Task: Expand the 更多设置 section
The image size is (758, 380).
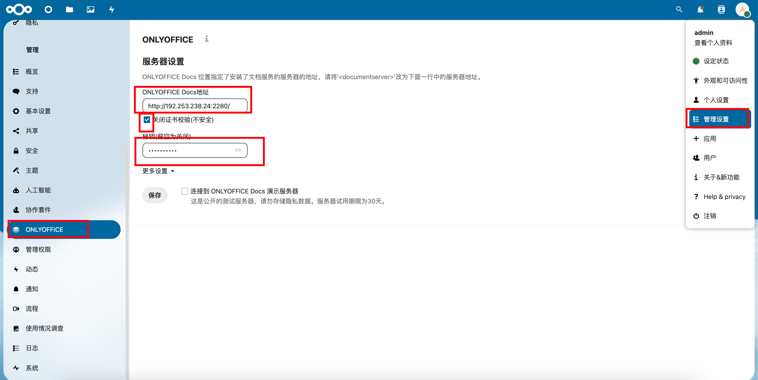Action: (158, 171)
